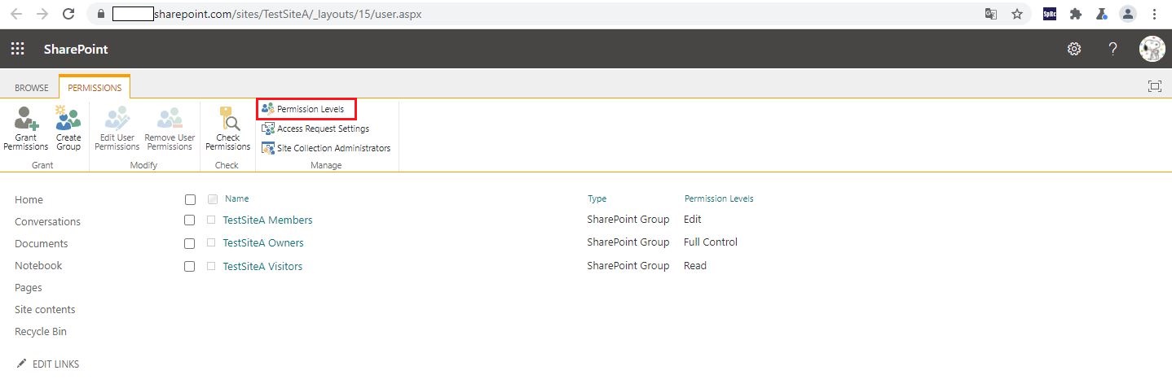
Task: Click the flask extension icon
Action: pyautogui.click(x=1102, y=14)
